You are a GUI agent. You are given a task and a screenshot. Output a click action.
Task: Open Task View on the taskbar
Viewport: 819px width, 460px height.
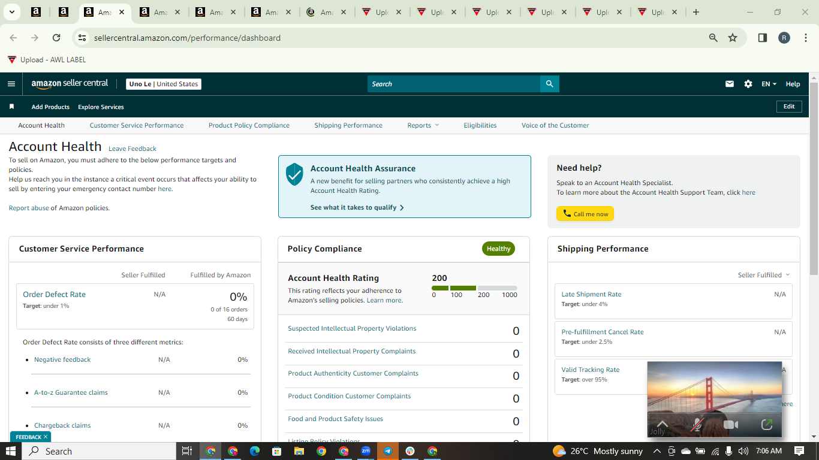click(186, 451)
